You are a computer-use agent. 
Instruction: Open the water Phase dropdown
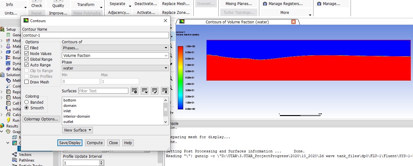coord(115,68)
